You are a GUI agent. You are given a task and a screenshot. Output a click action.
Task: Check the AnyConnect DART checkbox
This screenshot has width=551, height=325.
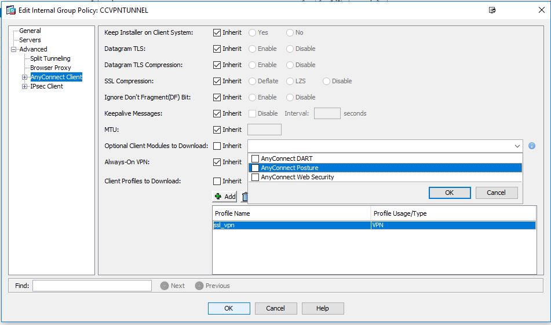(x=255, y=159)
